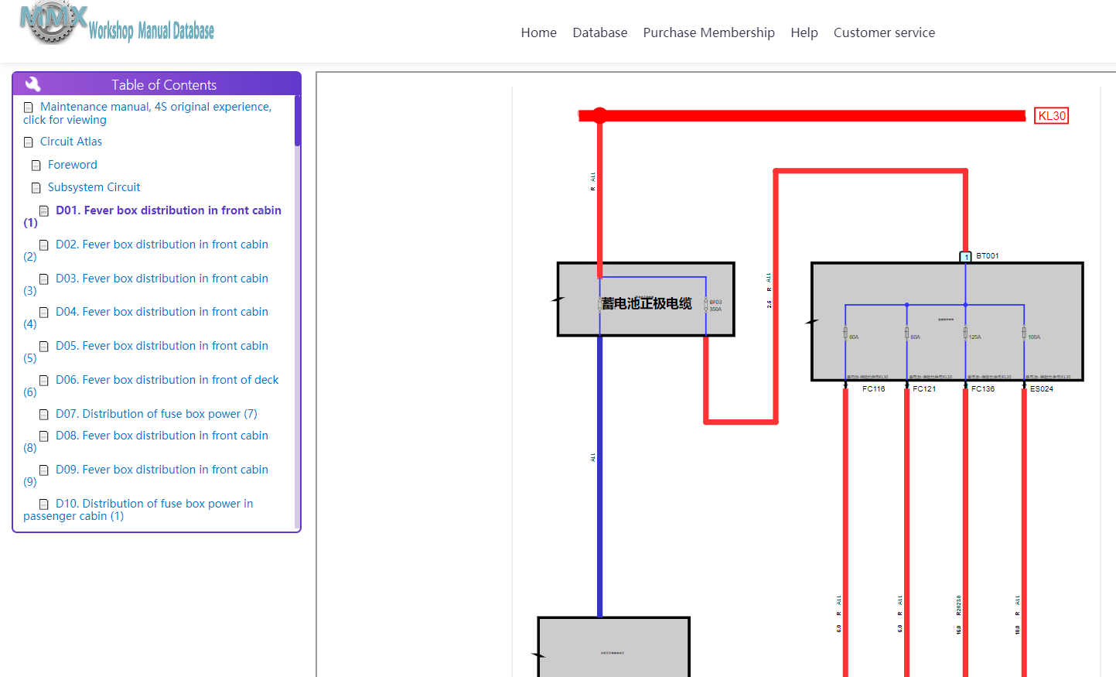Click the page icon beside D03 entry
The height and width of the screenshot is (677, 1116).
point(44,279)
